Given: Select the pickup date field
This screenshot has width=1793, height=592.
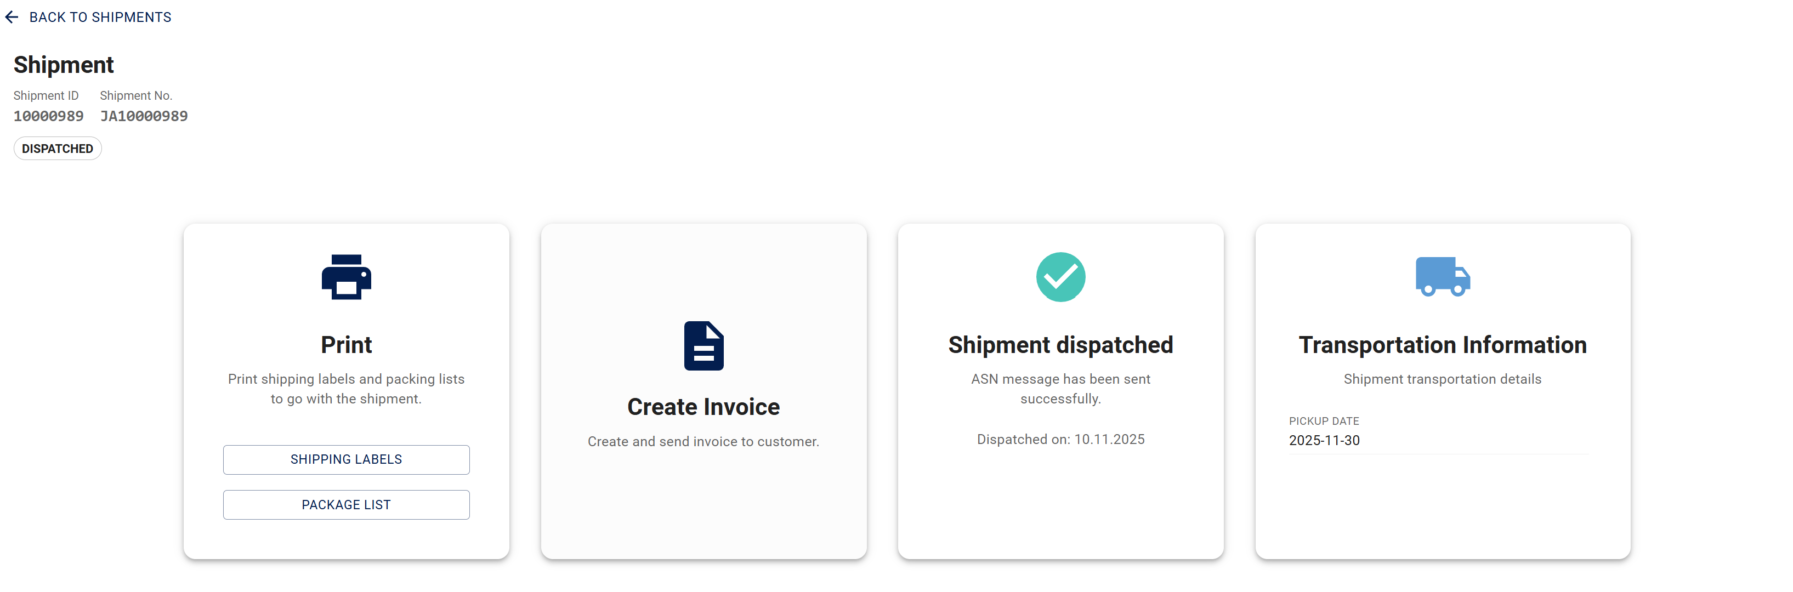Looking at the screenshot, I should pyautogui.click(x=1437, y=440).
